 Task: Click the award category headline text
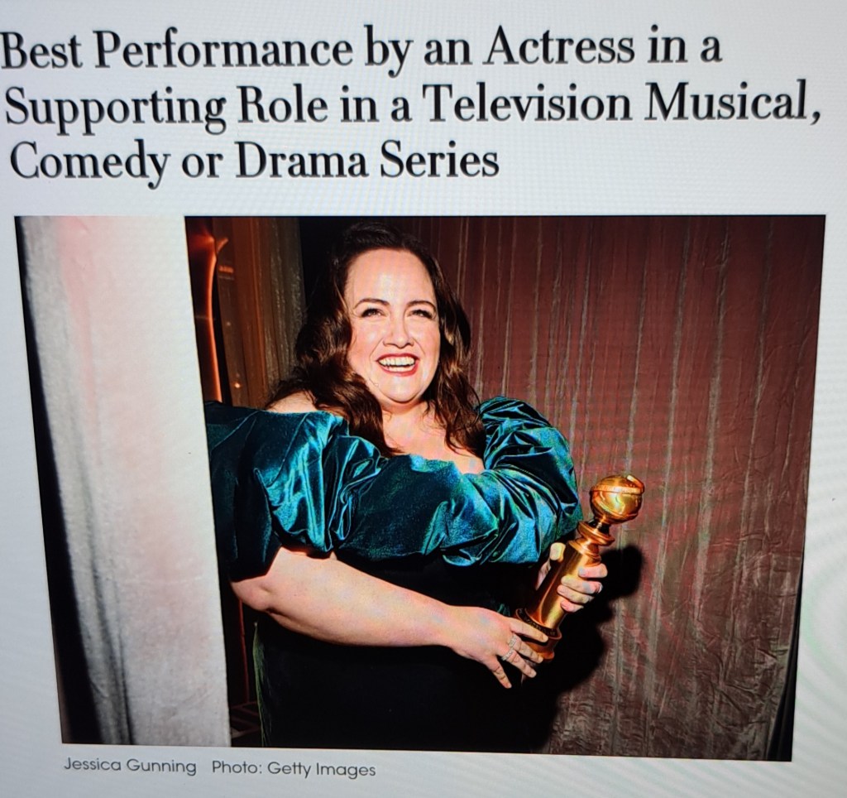410,103
